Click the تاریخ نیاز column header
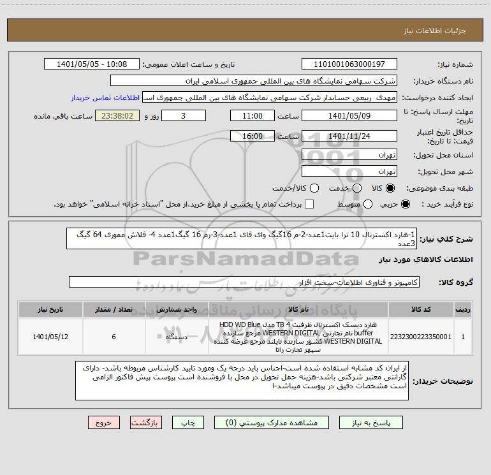Viewport: 491px width, 475px height. coord(50,310)
